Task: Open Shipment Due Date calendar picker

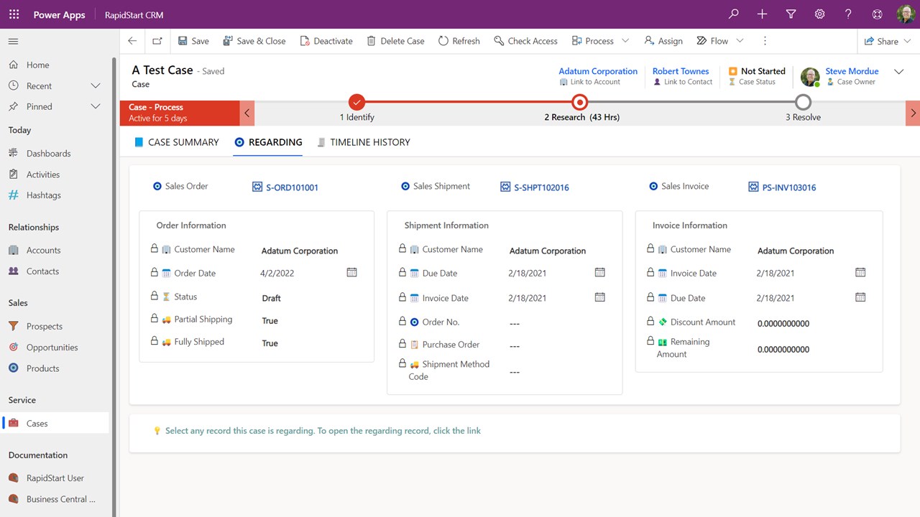Action: coord(599,272)
